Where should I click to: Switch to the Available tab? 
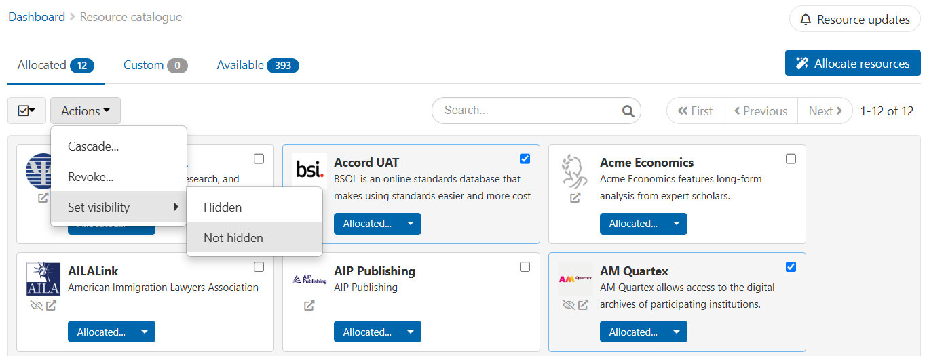pos(258,65)
